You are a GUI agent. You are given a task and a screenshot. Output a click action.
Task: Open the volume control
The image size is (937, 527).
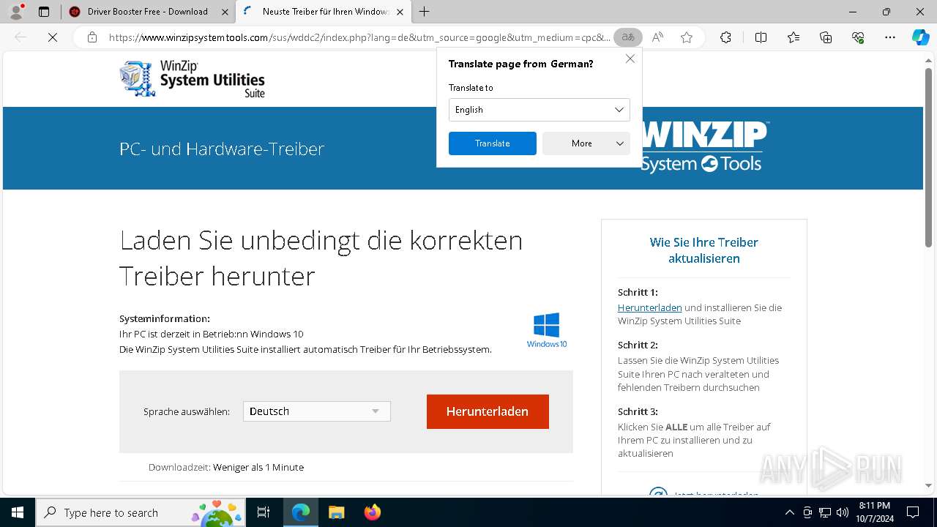pos(843,512)
